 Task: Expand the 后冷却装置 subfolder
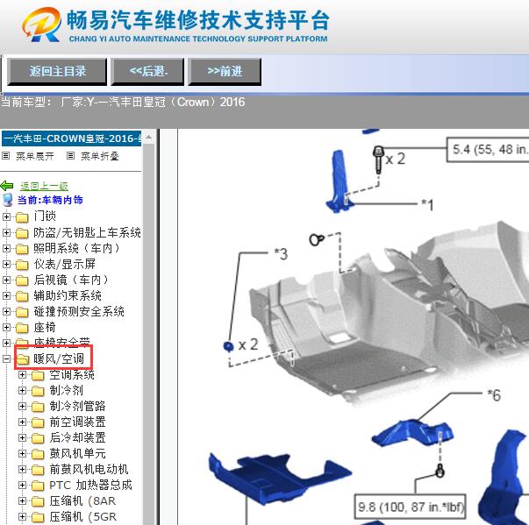(x=22, y=437)
